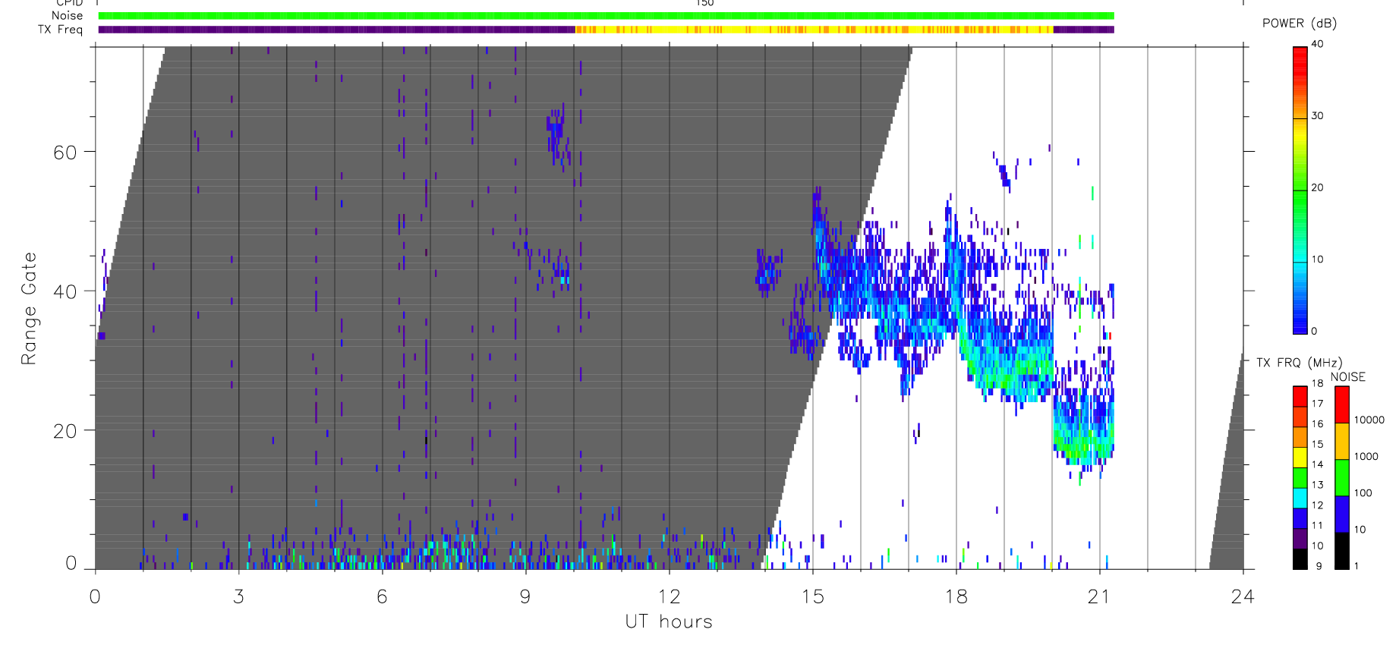Click the noise scale label '1000'
This screenshot has width=1399, height=645.
[x=1366, y=457]
